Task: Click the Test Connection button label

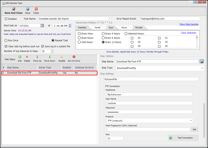Action: (x=185, y=138)
